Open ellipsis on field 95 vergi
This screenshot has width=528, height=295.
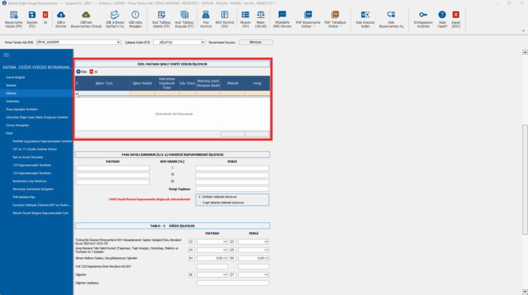(x=266, y=258)
